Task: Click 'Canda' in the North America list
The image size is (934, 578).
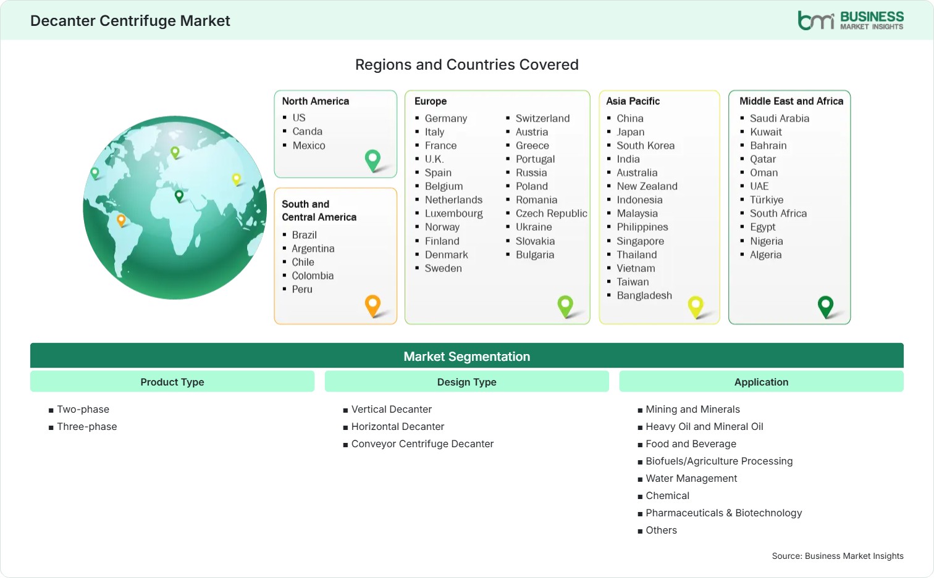Action: click(308, 131)
